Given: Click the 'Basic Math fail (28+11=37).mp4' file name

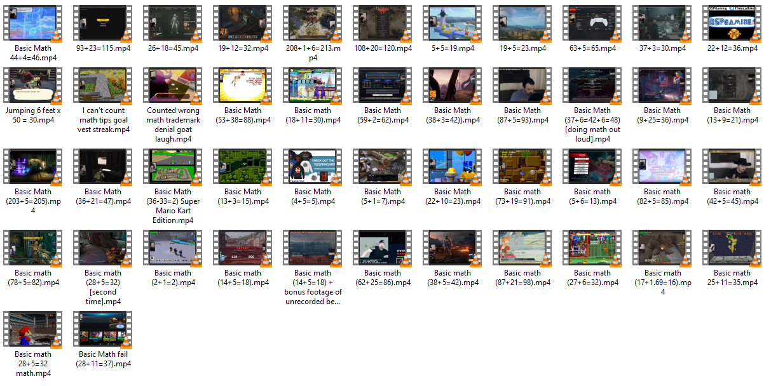Looking at the screenshot, I should pyautogui.click(x=103, y=359).
